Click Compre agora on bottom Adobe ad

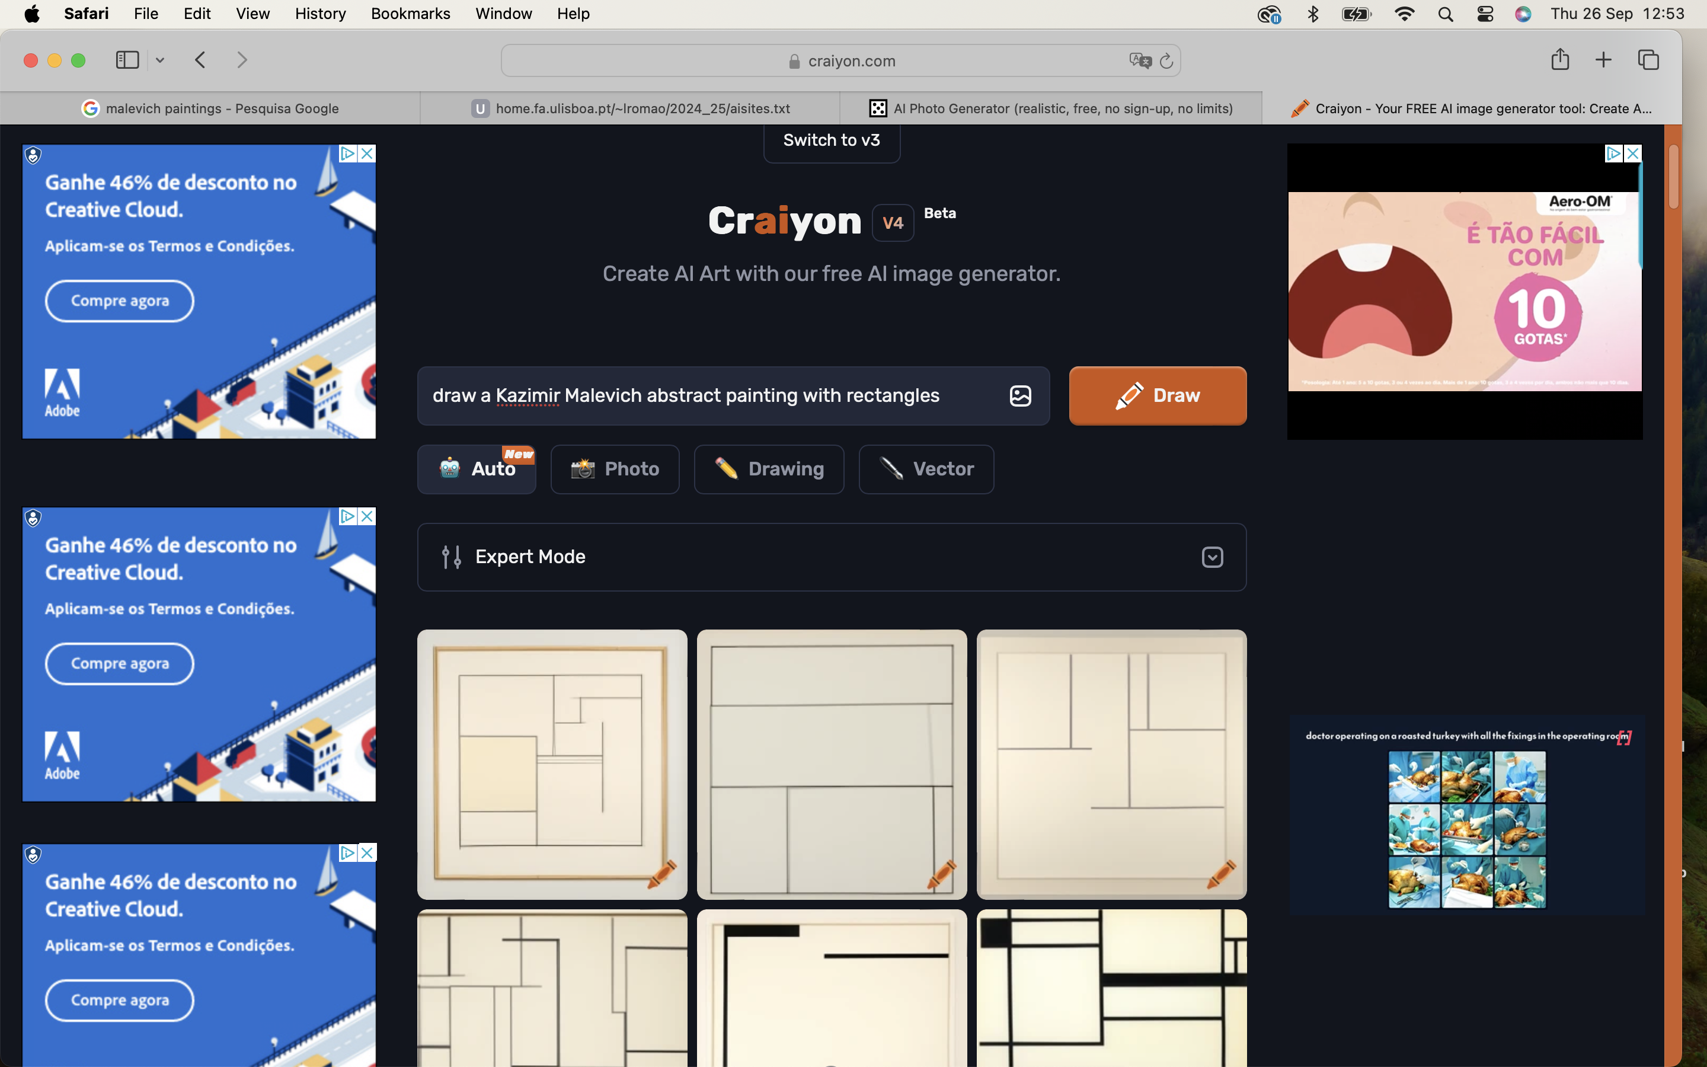pos(120,1001)
